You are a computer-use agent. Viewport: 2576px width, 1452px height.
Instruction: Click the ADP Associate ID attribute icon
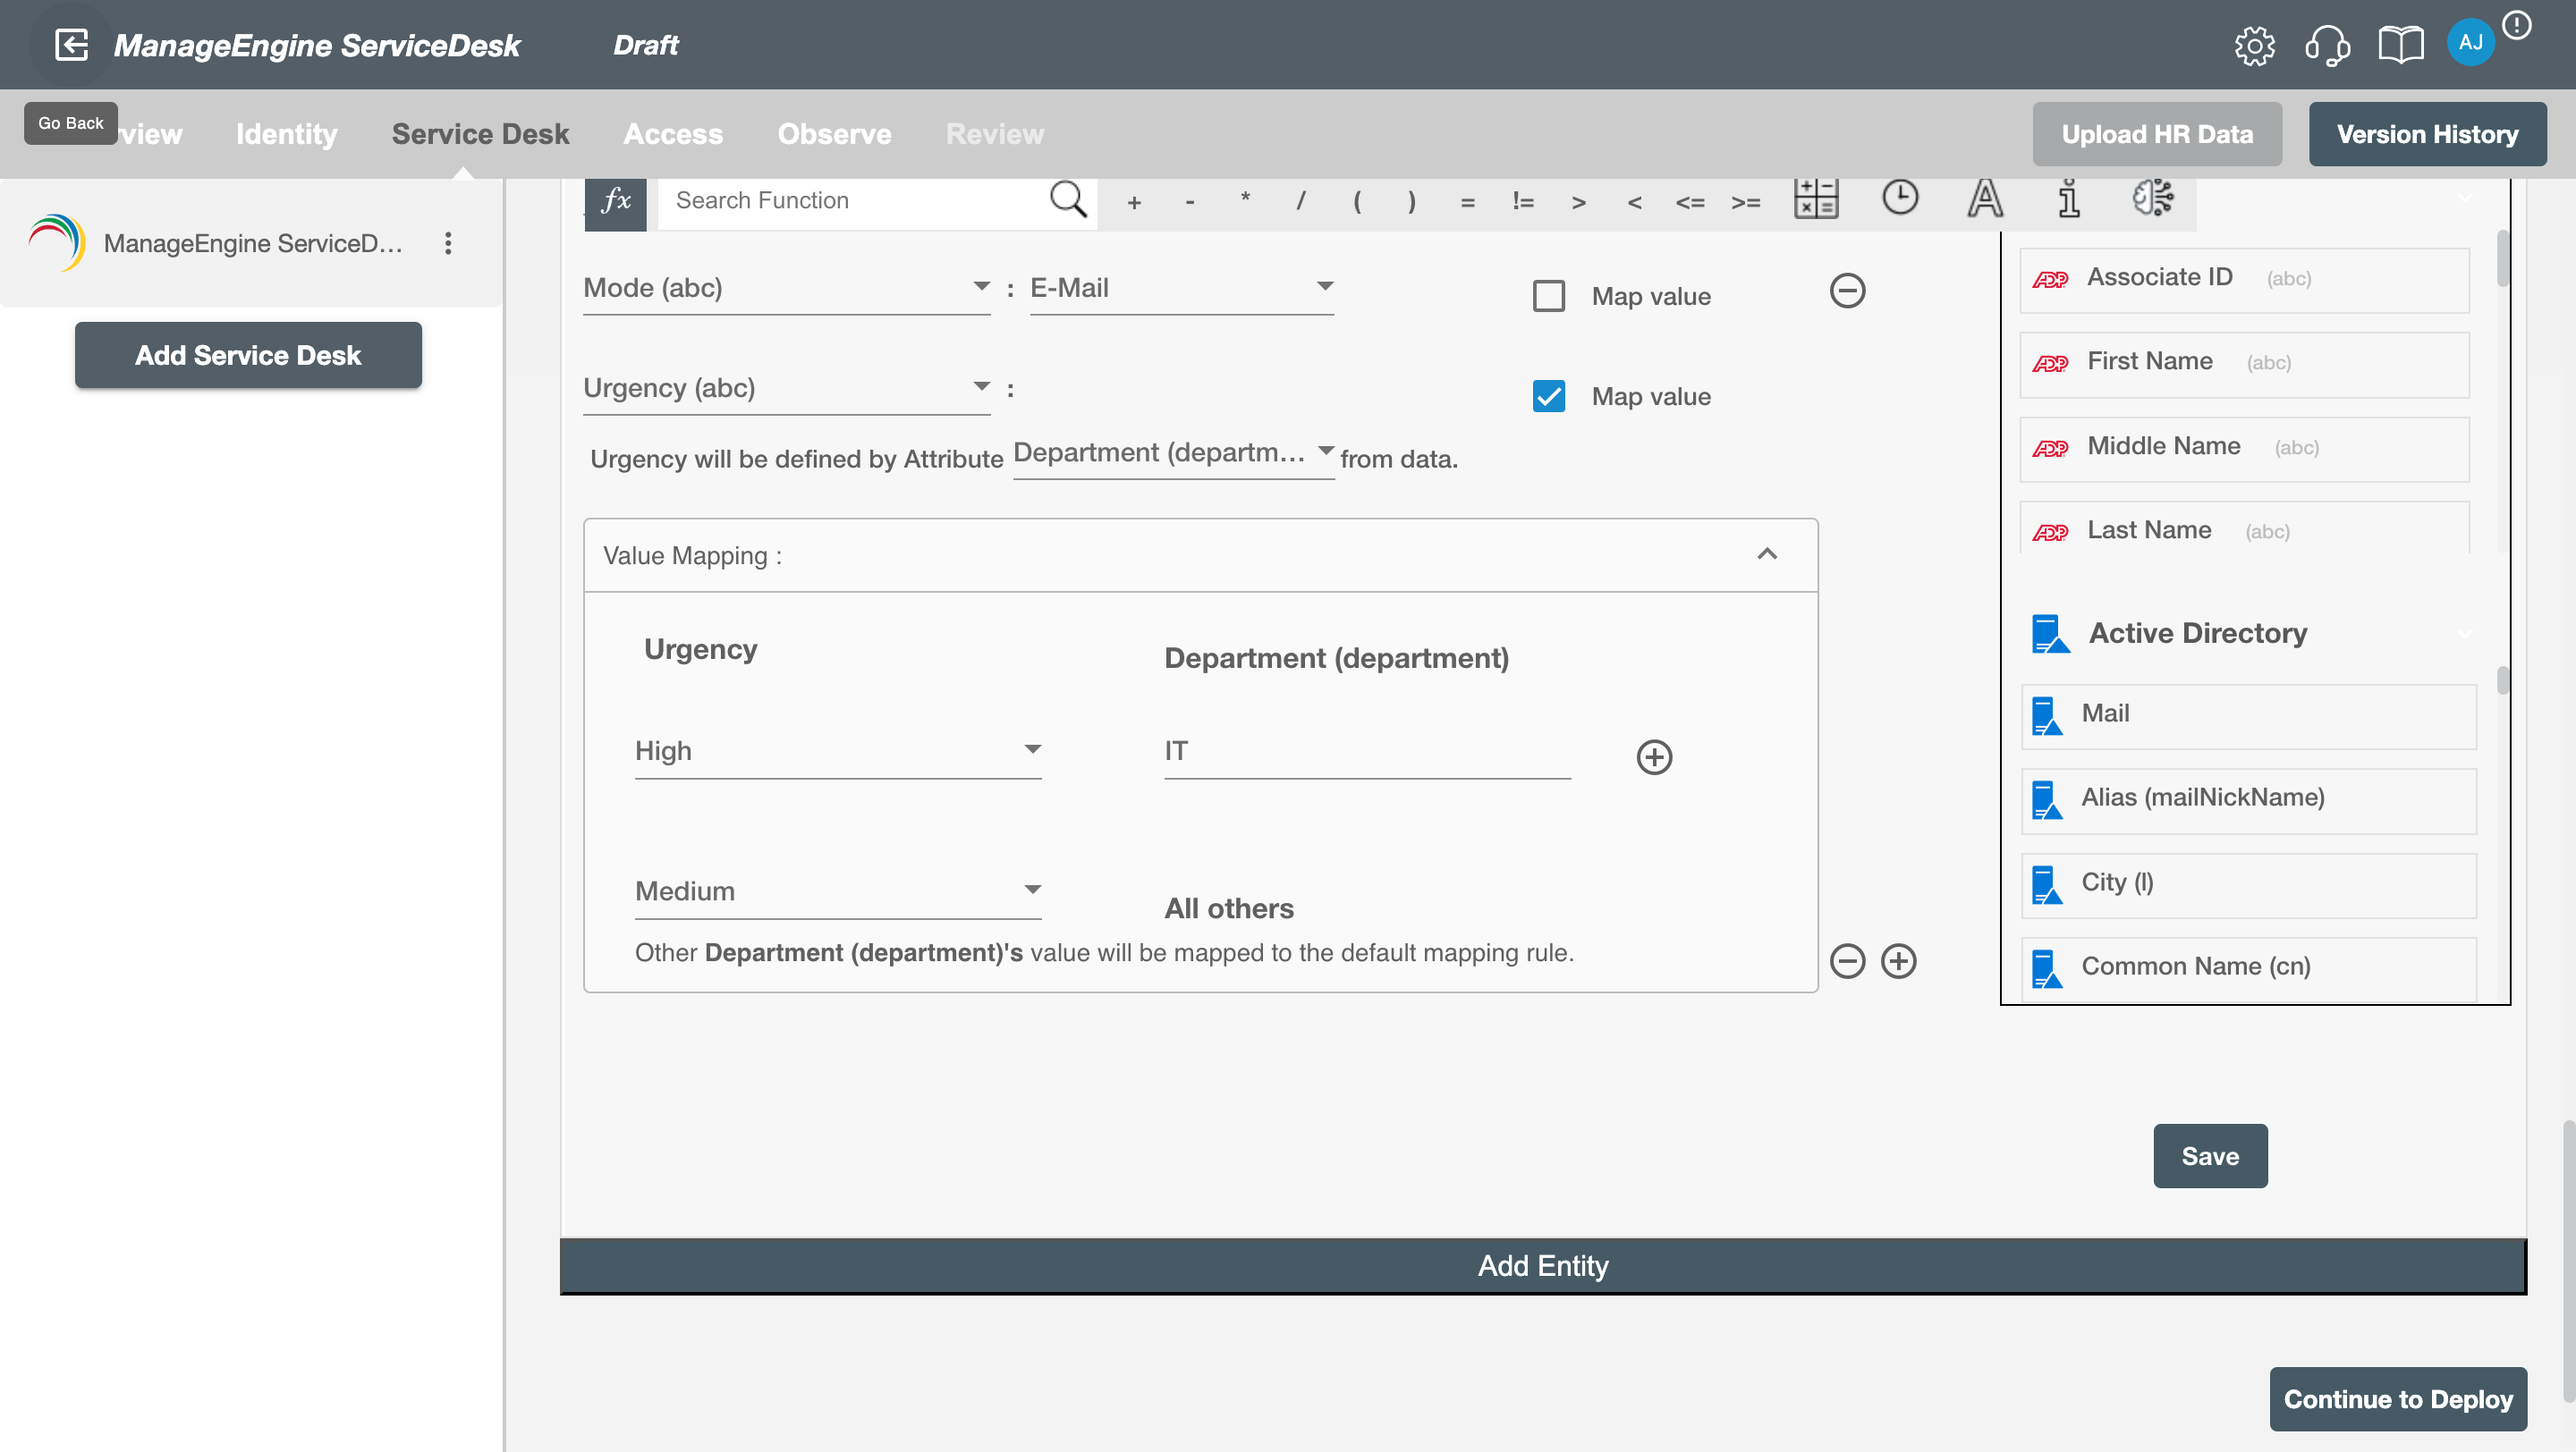[x=2051, y=278]
